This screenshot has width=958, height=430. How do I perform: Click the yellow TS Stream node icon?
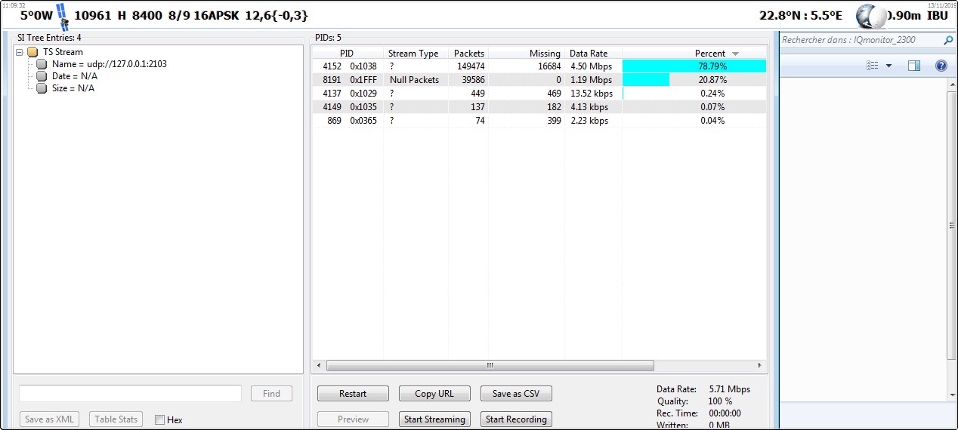32,52
